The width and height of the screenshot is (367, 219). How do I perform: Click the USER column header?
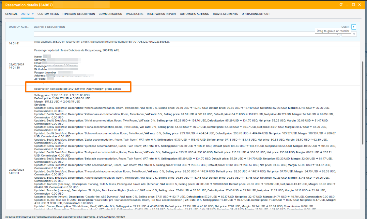(x=345, y=27)
